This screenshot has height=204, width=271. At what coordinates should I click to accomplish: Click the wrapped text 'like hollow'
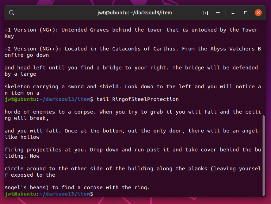(x=22, y=137)
